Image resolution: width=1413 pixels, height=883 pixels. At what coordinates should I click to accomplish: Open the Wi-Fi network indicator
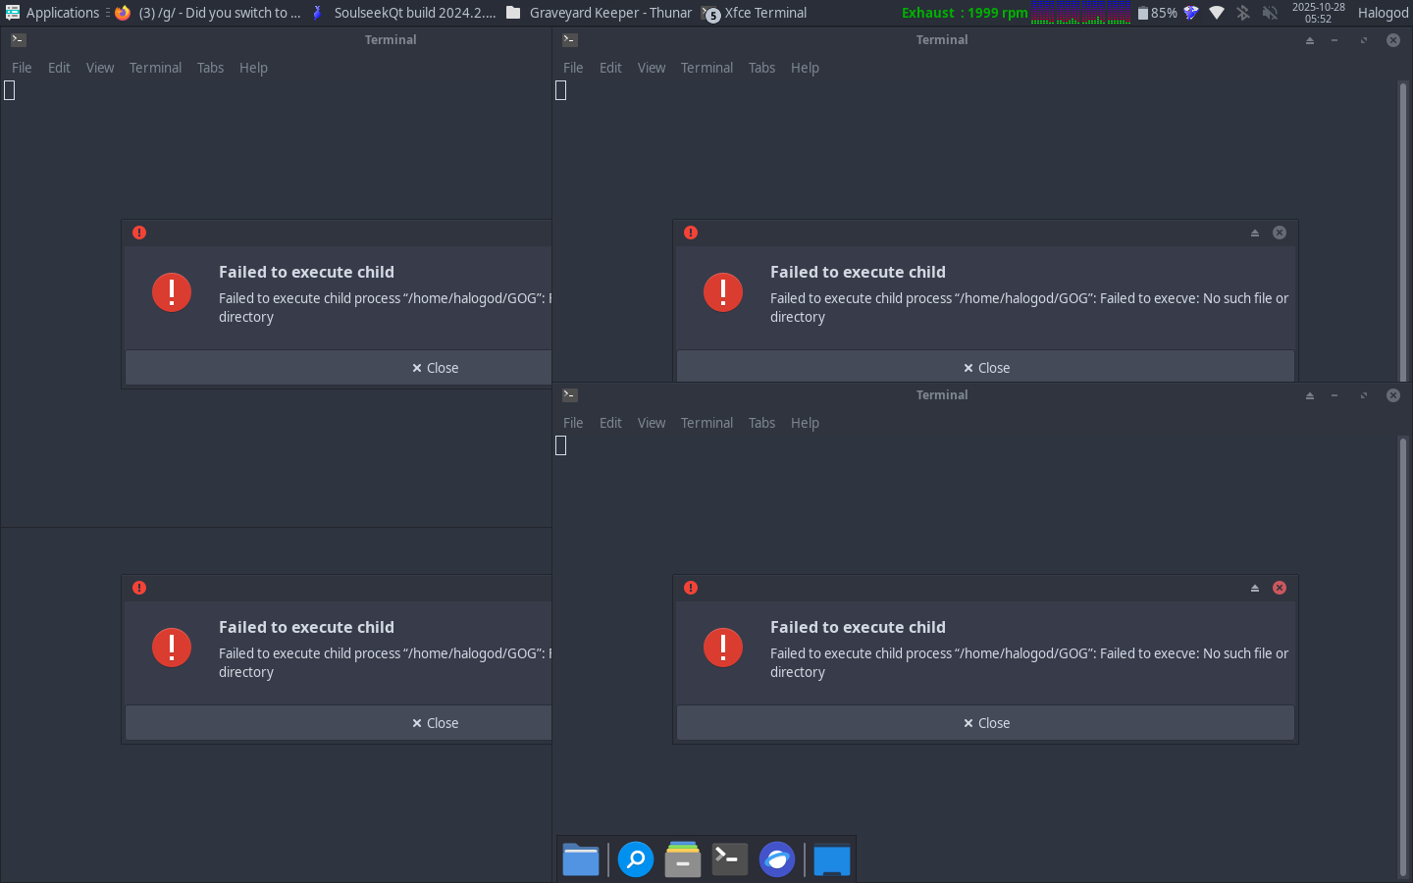click(1217, 13)
